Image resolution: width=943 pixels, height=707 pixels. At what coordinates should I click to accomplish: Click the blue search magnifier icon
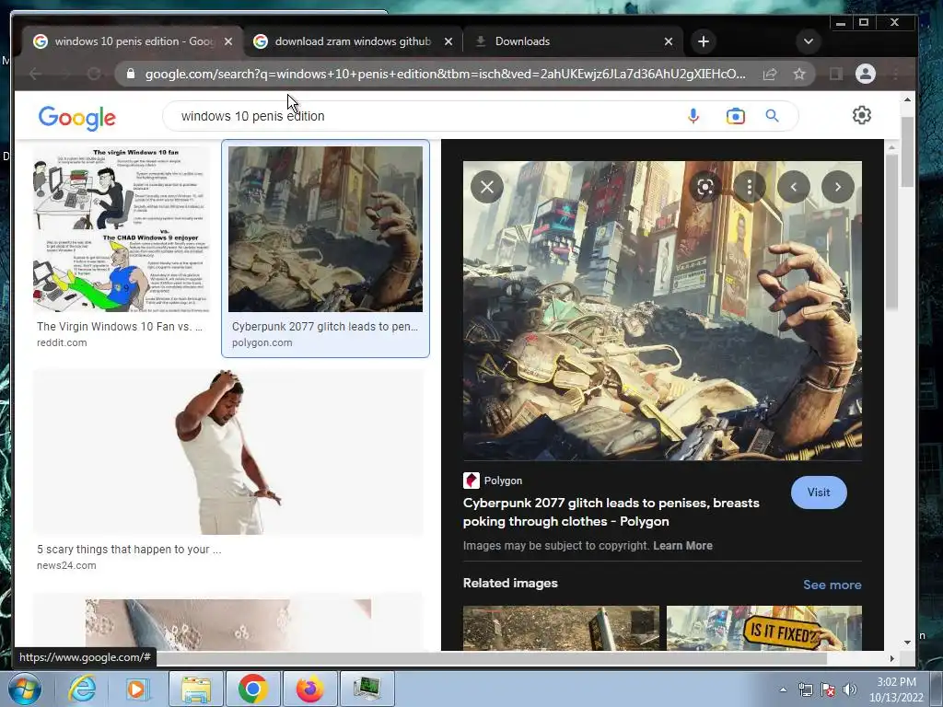point(773,115)
